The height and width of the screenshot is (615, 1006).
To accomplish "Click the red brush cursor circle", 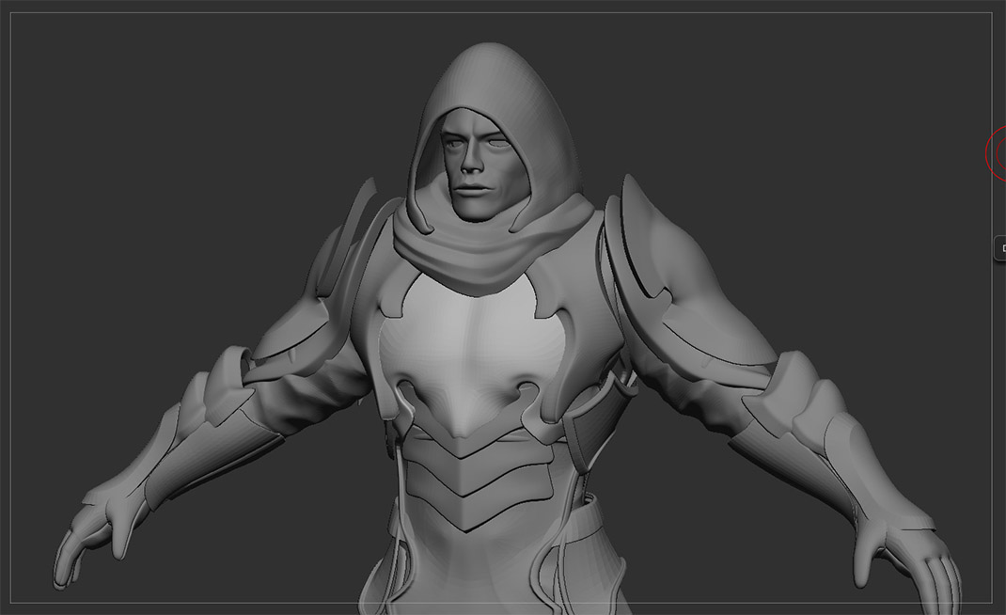I will point(997,152).
